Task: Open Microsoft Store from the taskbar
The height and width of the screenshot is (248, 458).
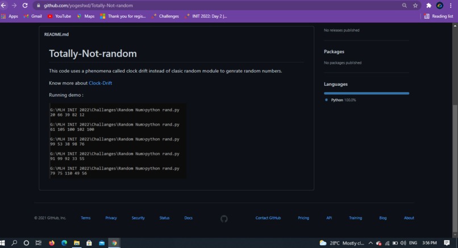Action: click(x=89, y=243)
